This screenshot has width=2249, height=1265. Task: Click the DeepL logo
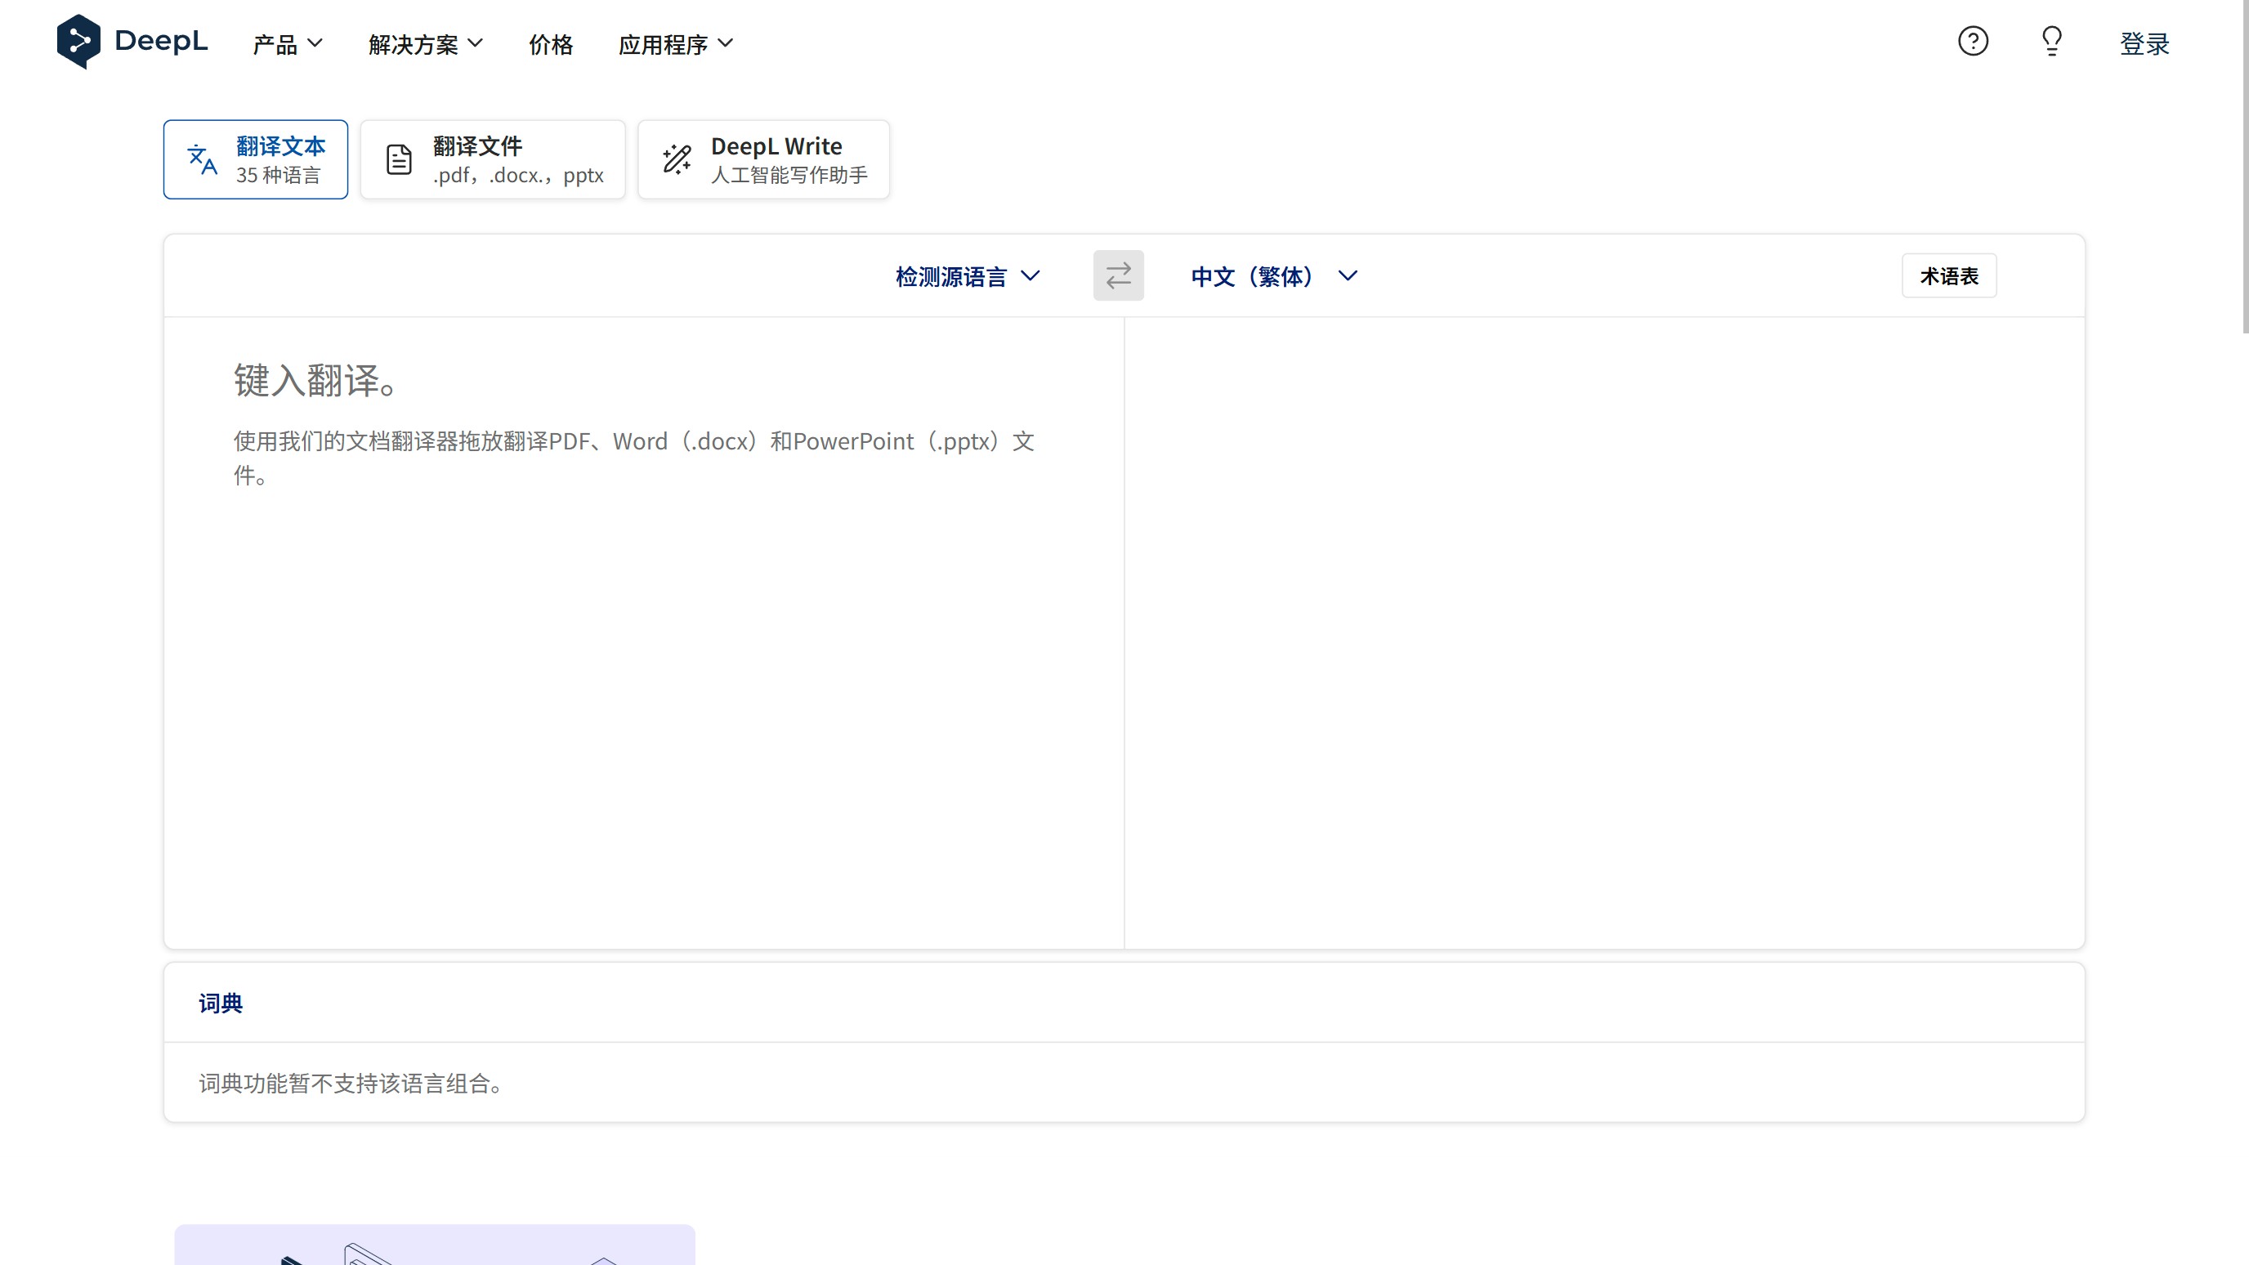[131, 41]
